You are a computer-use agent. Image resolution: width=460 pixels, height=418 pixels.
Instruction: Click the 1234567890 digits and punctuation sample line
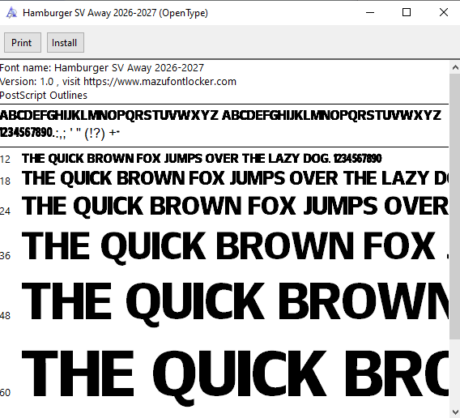[60, 133]
